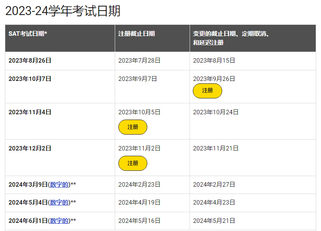Click 注册 button under 2023年11月2日 deadline
This screenshot has width=321, height=231.
click(x=133, y=163)
